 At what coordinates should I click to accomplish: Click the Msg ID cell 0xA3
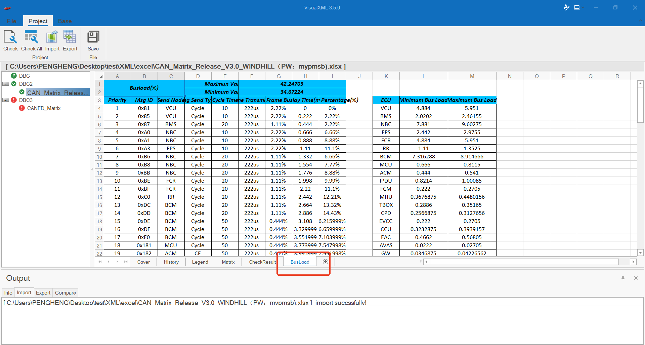(144, 148)
